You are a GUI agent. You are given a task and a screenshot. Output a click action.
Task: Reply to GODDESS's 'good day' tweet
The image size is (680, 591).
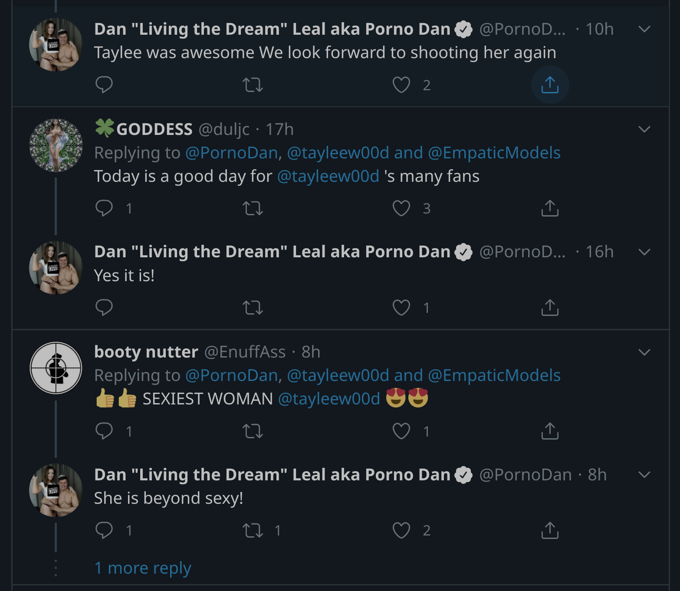click(x=104, y=208)
